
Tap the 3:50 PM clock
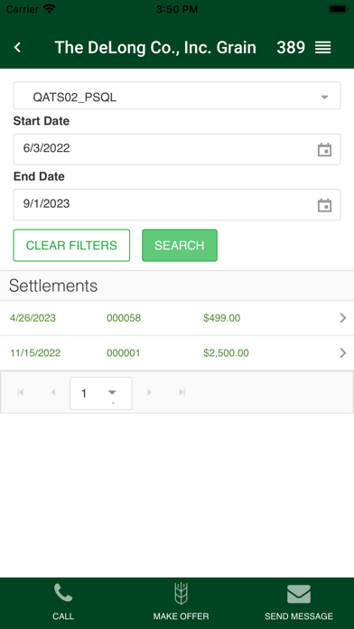pos(177,9)
